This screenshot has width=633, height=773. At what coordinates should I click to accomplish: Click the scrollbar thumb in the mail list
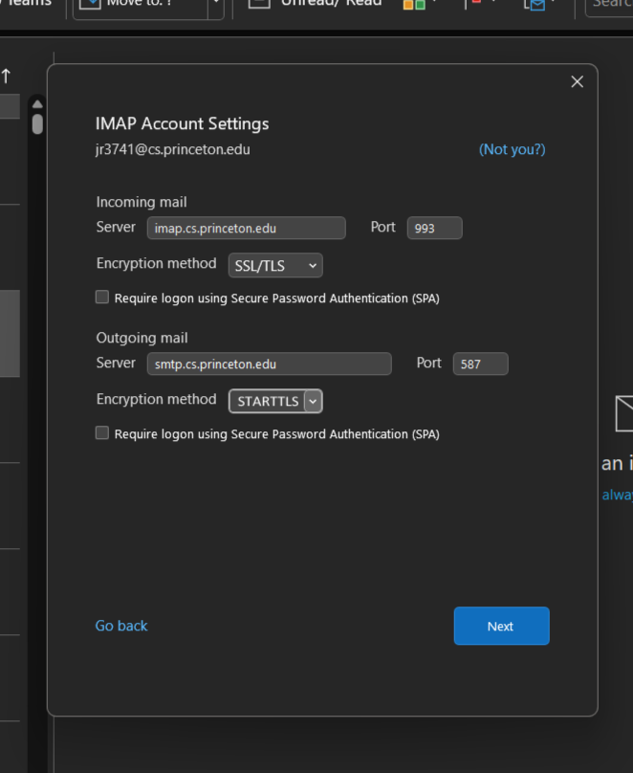pos(37,123)
